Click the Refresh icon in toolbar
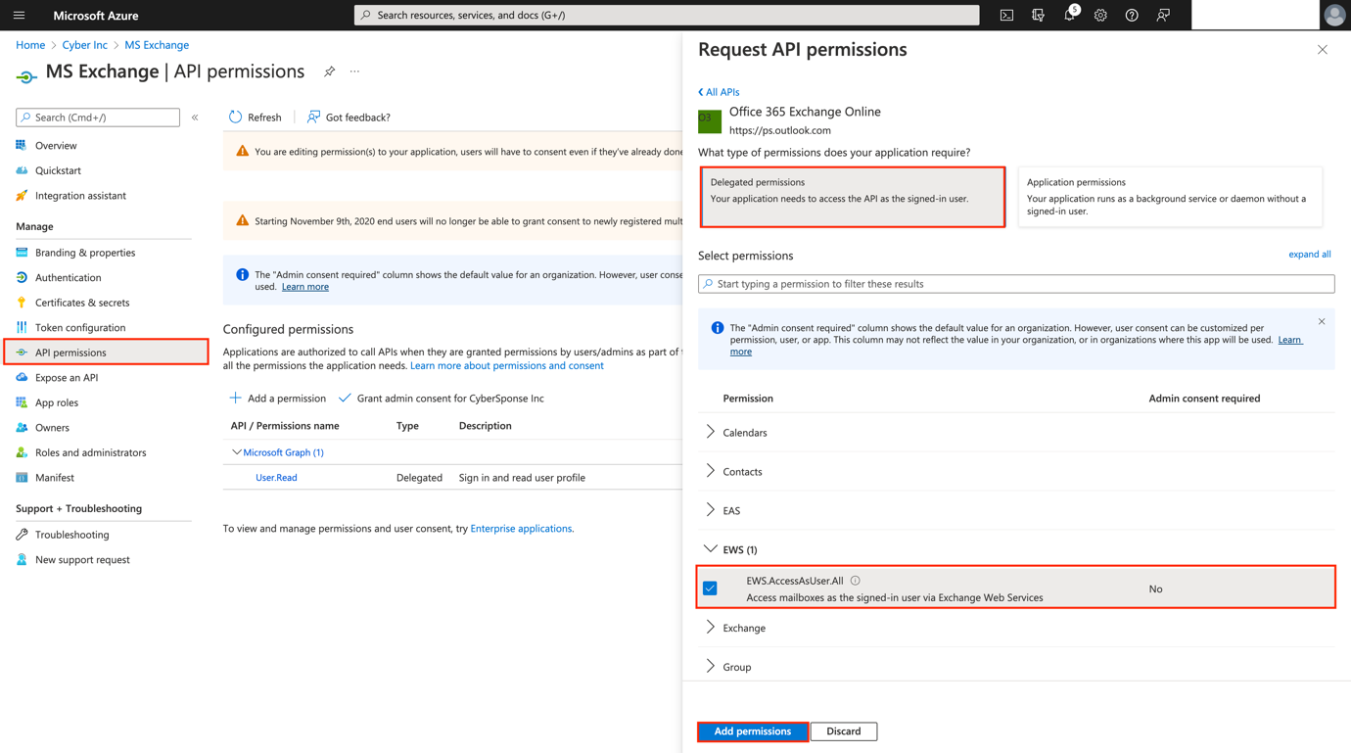 (x=236, y=118)
